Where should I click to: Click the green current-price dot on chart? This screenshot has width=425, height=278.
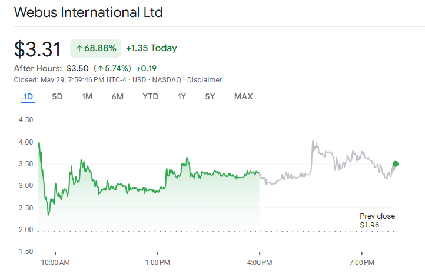pyautogui.click(x=396, y=164)
